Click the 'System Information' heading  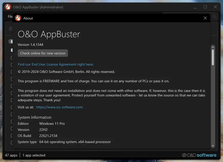tap(34, 117)
